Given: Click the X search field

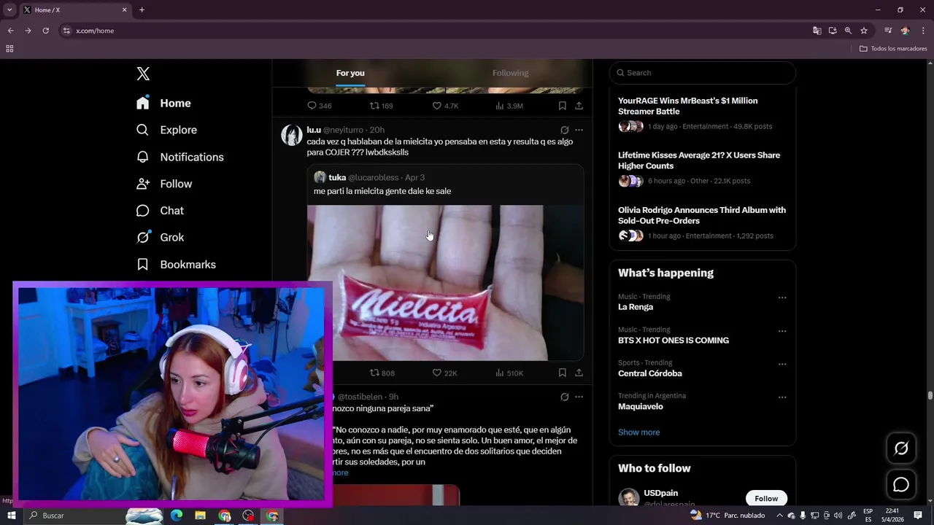Looking at the screenshot, I should click(x=703, y=73).
